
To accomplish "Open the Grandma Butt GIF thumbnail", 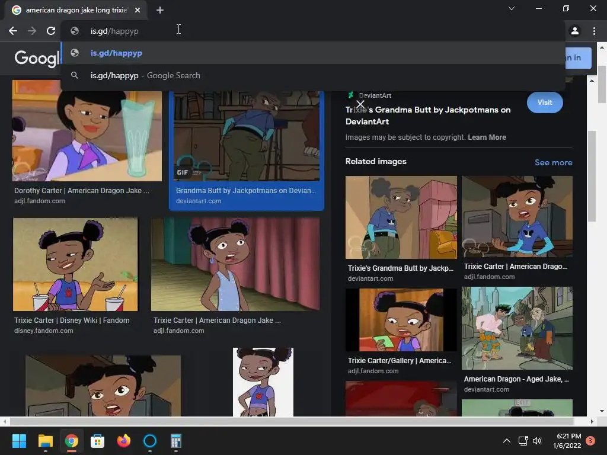I will (246, 136).
